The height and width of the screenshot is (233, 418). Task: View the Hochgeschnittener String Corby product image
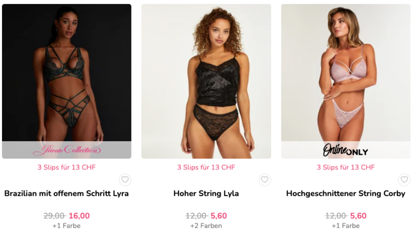click(x=346, y=72)
